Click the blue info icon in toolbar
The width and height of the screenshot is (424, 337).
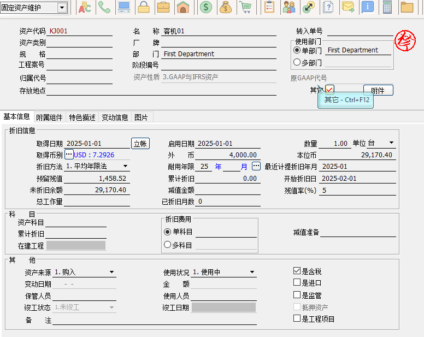(368, 7)
